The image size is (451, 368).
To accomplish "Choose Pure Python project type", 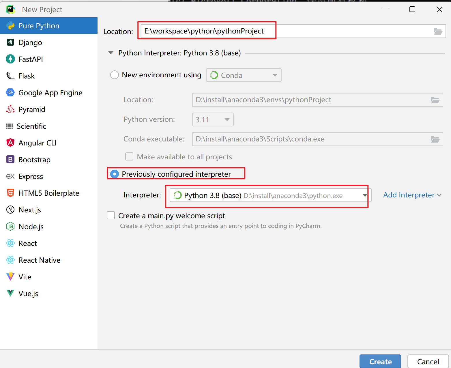I will click(x=39, y=26).
